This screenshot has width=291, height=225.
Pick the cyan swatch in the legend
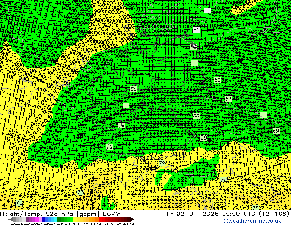[56, 219]
